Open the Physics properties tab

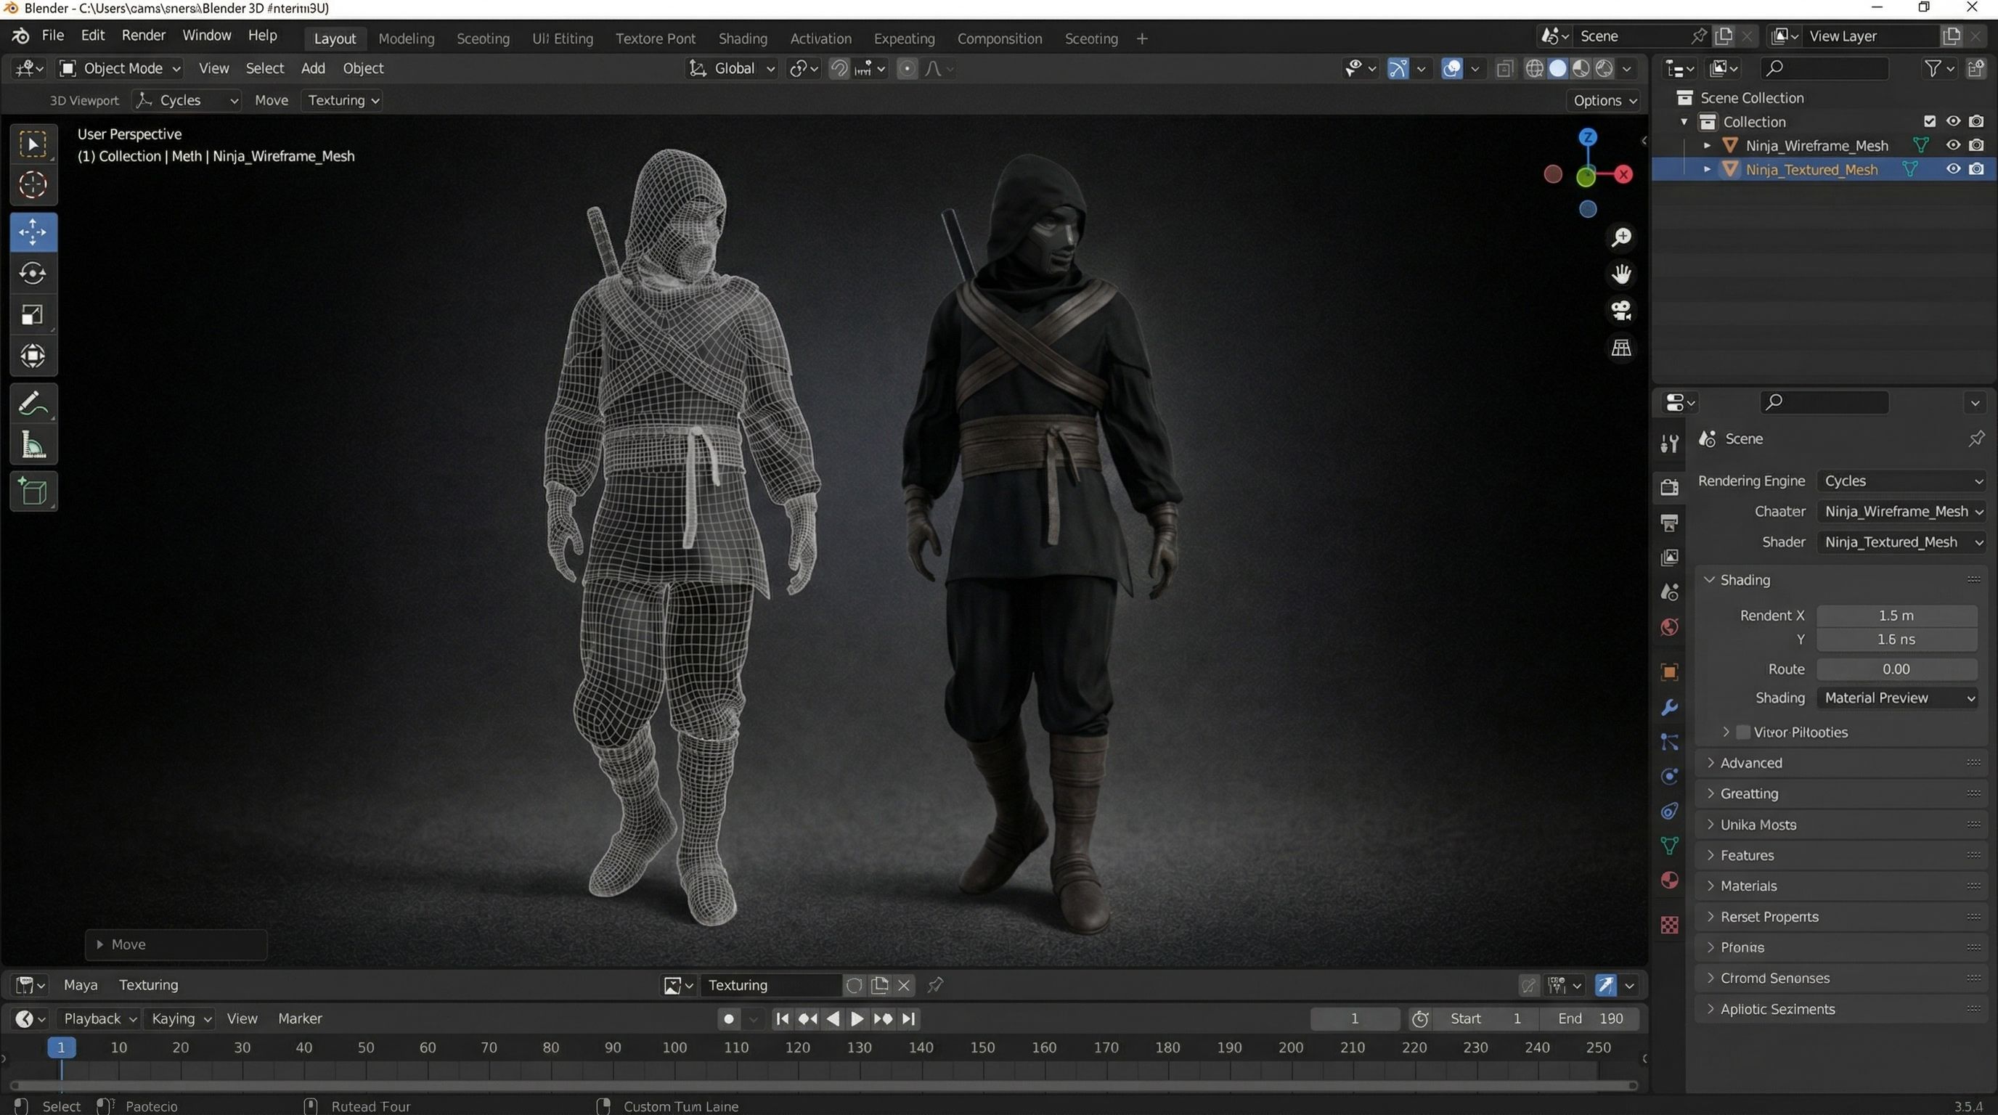(x=1670, y=776)
